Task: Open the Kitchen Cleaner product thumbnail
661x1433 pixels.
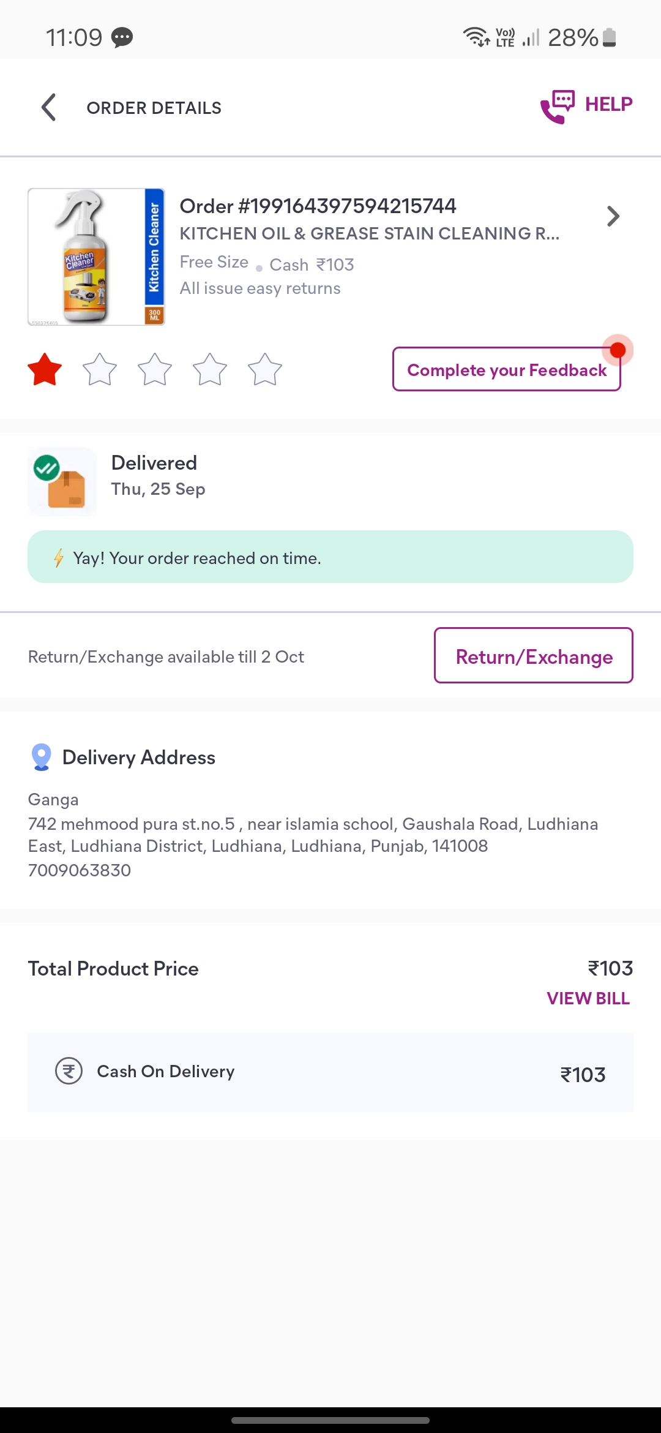Action: [96, 257]
